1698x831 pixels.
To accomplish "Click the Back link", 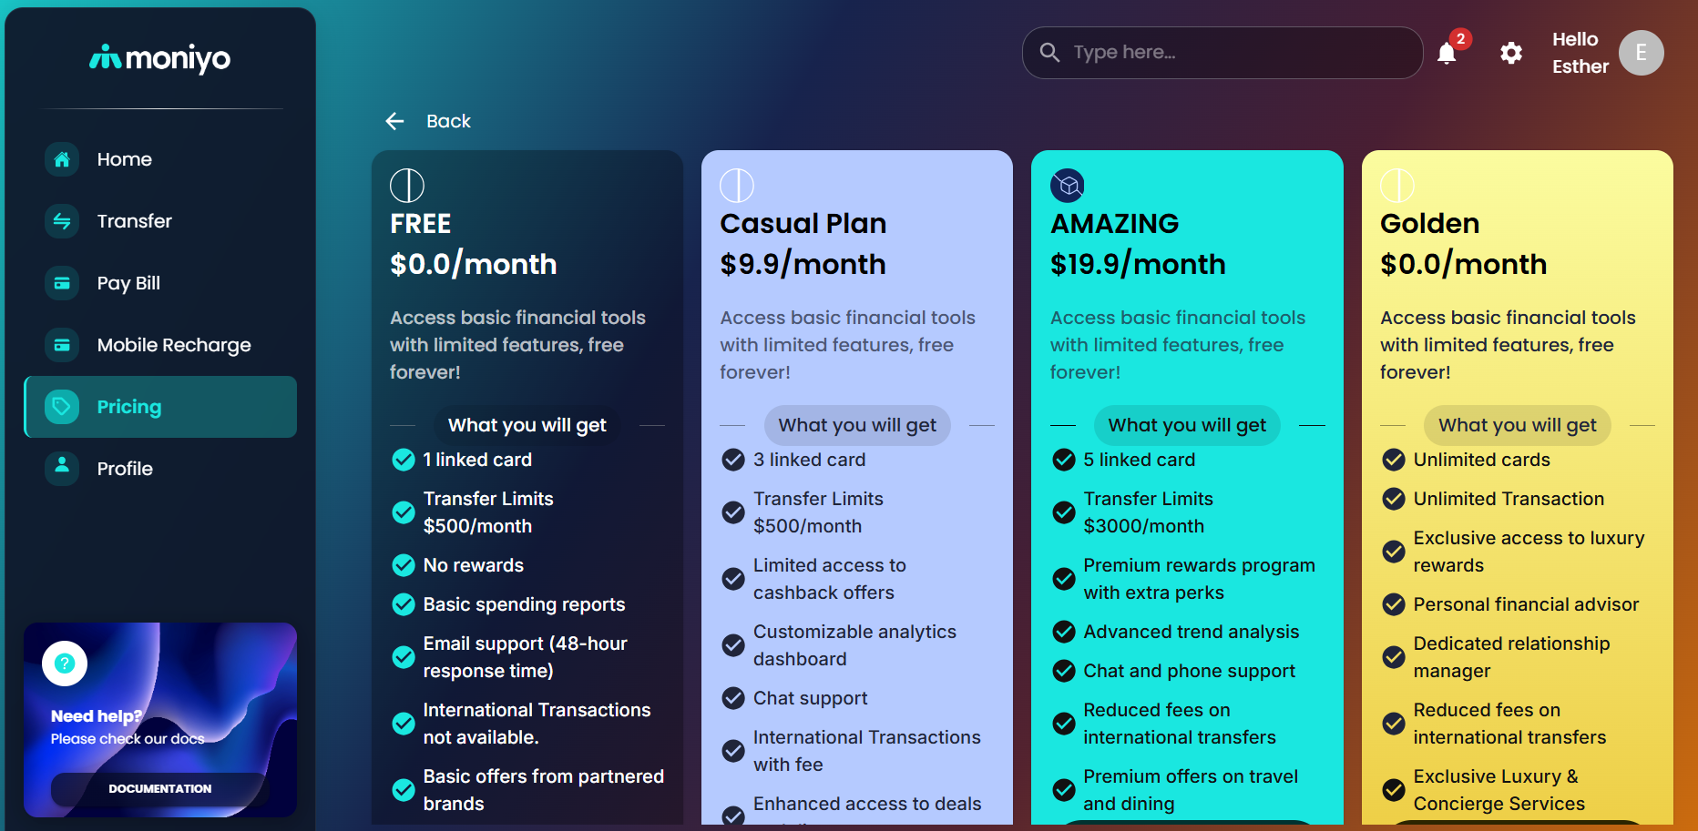I will [x=448, y=121].
